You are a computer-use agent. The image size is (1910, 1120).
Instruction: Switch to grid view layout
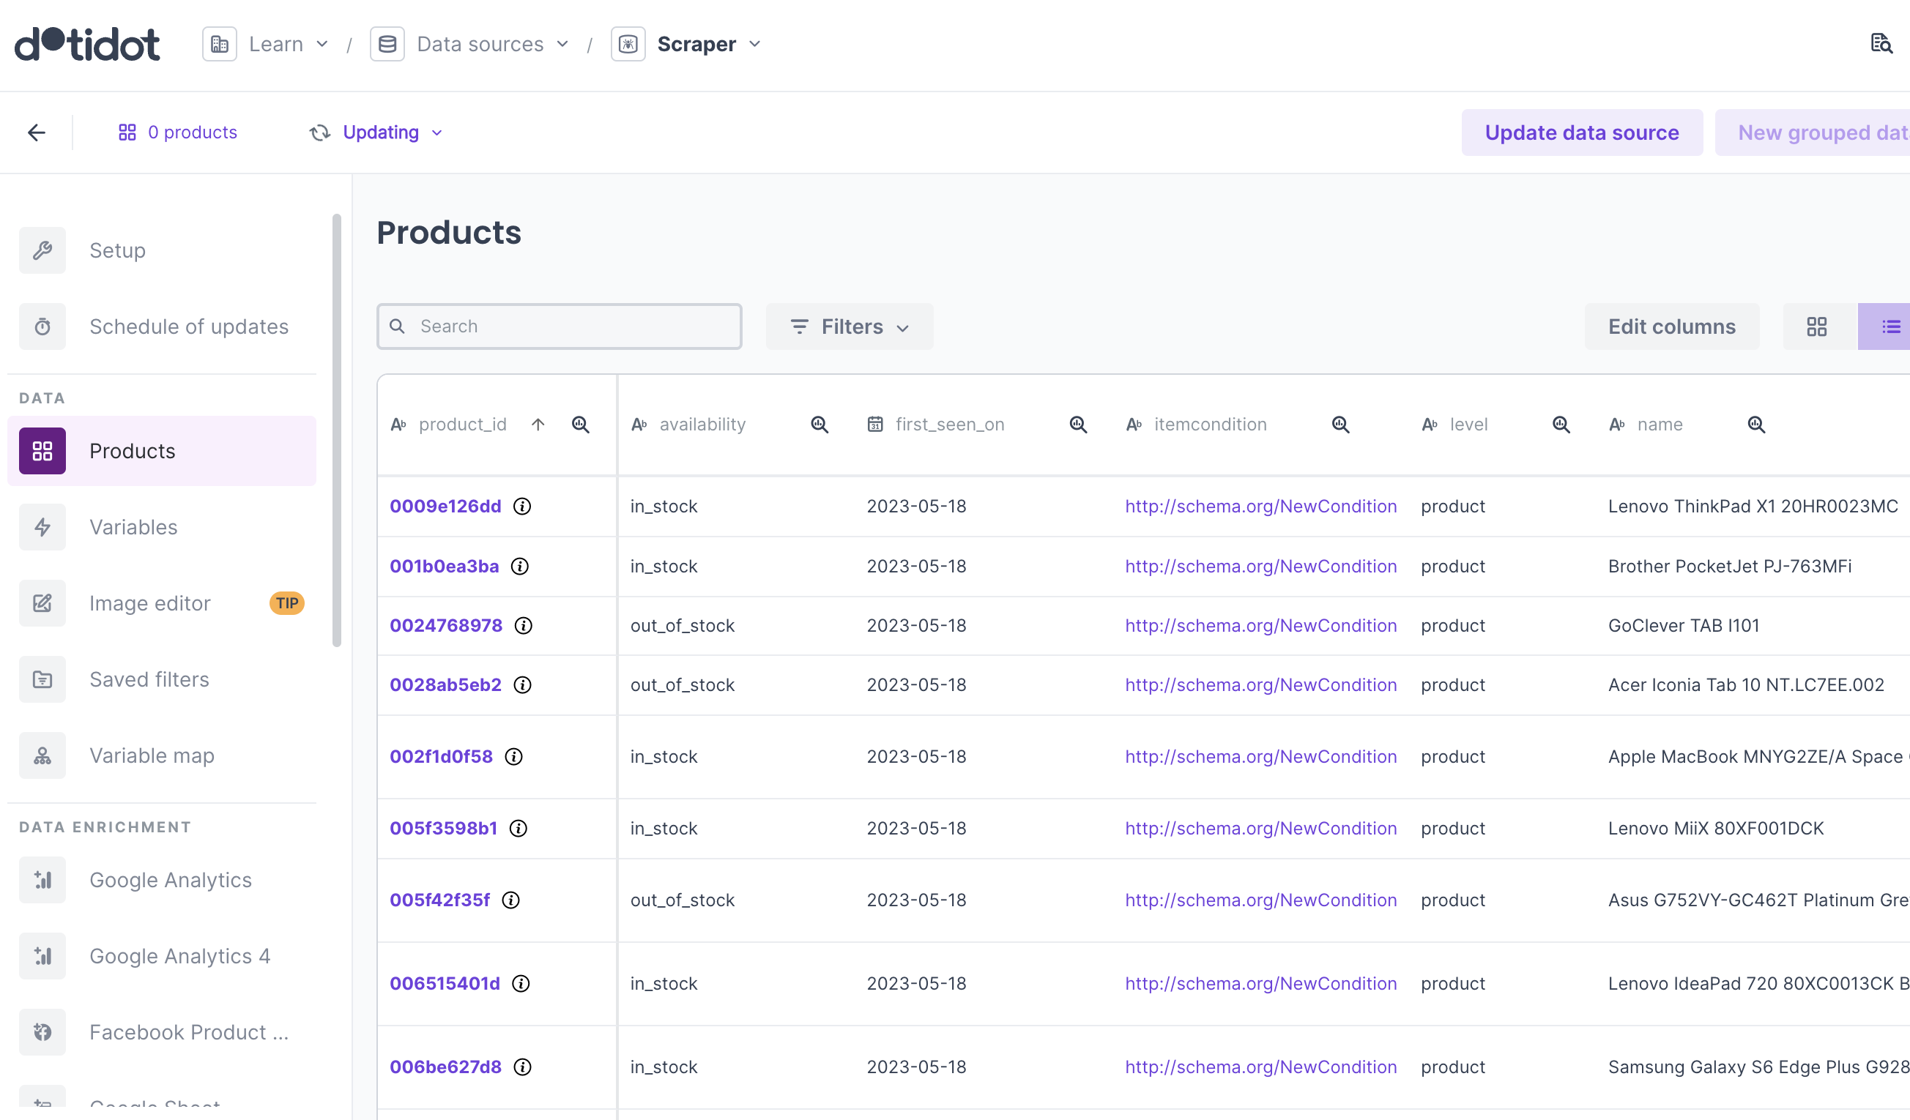[1816, 326]
